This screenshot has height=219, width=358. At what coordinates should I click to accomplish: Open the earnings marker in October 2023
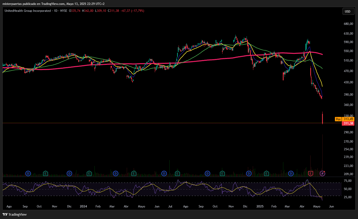tap(45, 174)
